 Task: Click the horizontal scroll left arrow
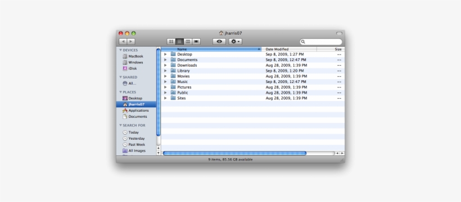[337, 153]
